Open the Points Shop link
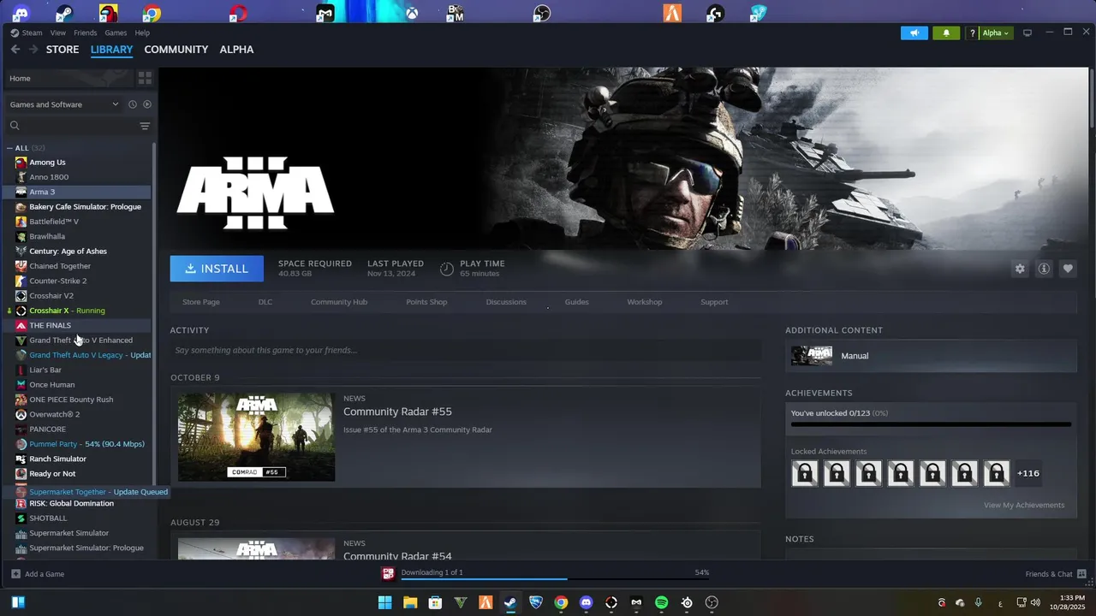 426,302
